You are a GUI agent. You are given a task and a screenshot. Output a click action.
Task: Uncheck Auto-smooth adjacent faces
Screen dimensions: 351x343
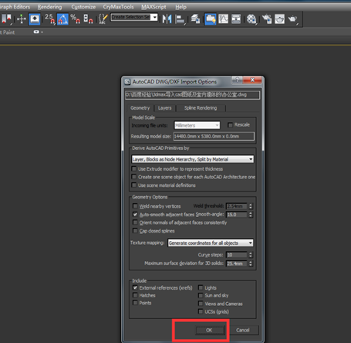click(135, 214)
